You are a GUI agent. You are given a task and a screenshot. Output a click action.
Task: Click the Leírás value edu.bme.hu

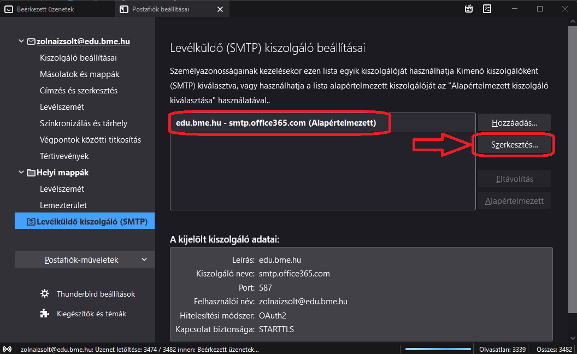(x=280, y=260)
